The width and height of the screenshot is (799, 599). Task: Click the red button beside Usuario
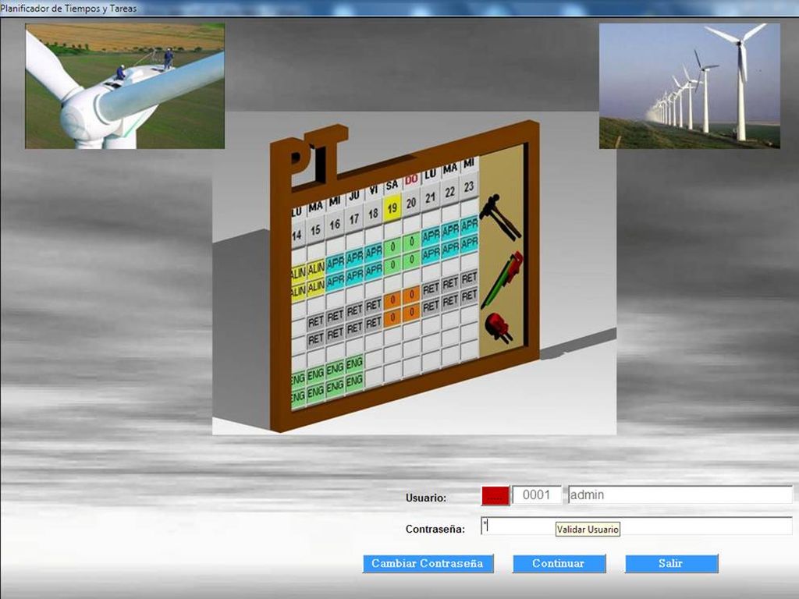point(495,495)
